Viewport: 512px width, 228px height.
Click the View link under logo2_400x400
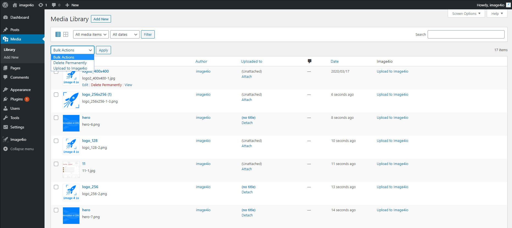[x=128, y=85]
